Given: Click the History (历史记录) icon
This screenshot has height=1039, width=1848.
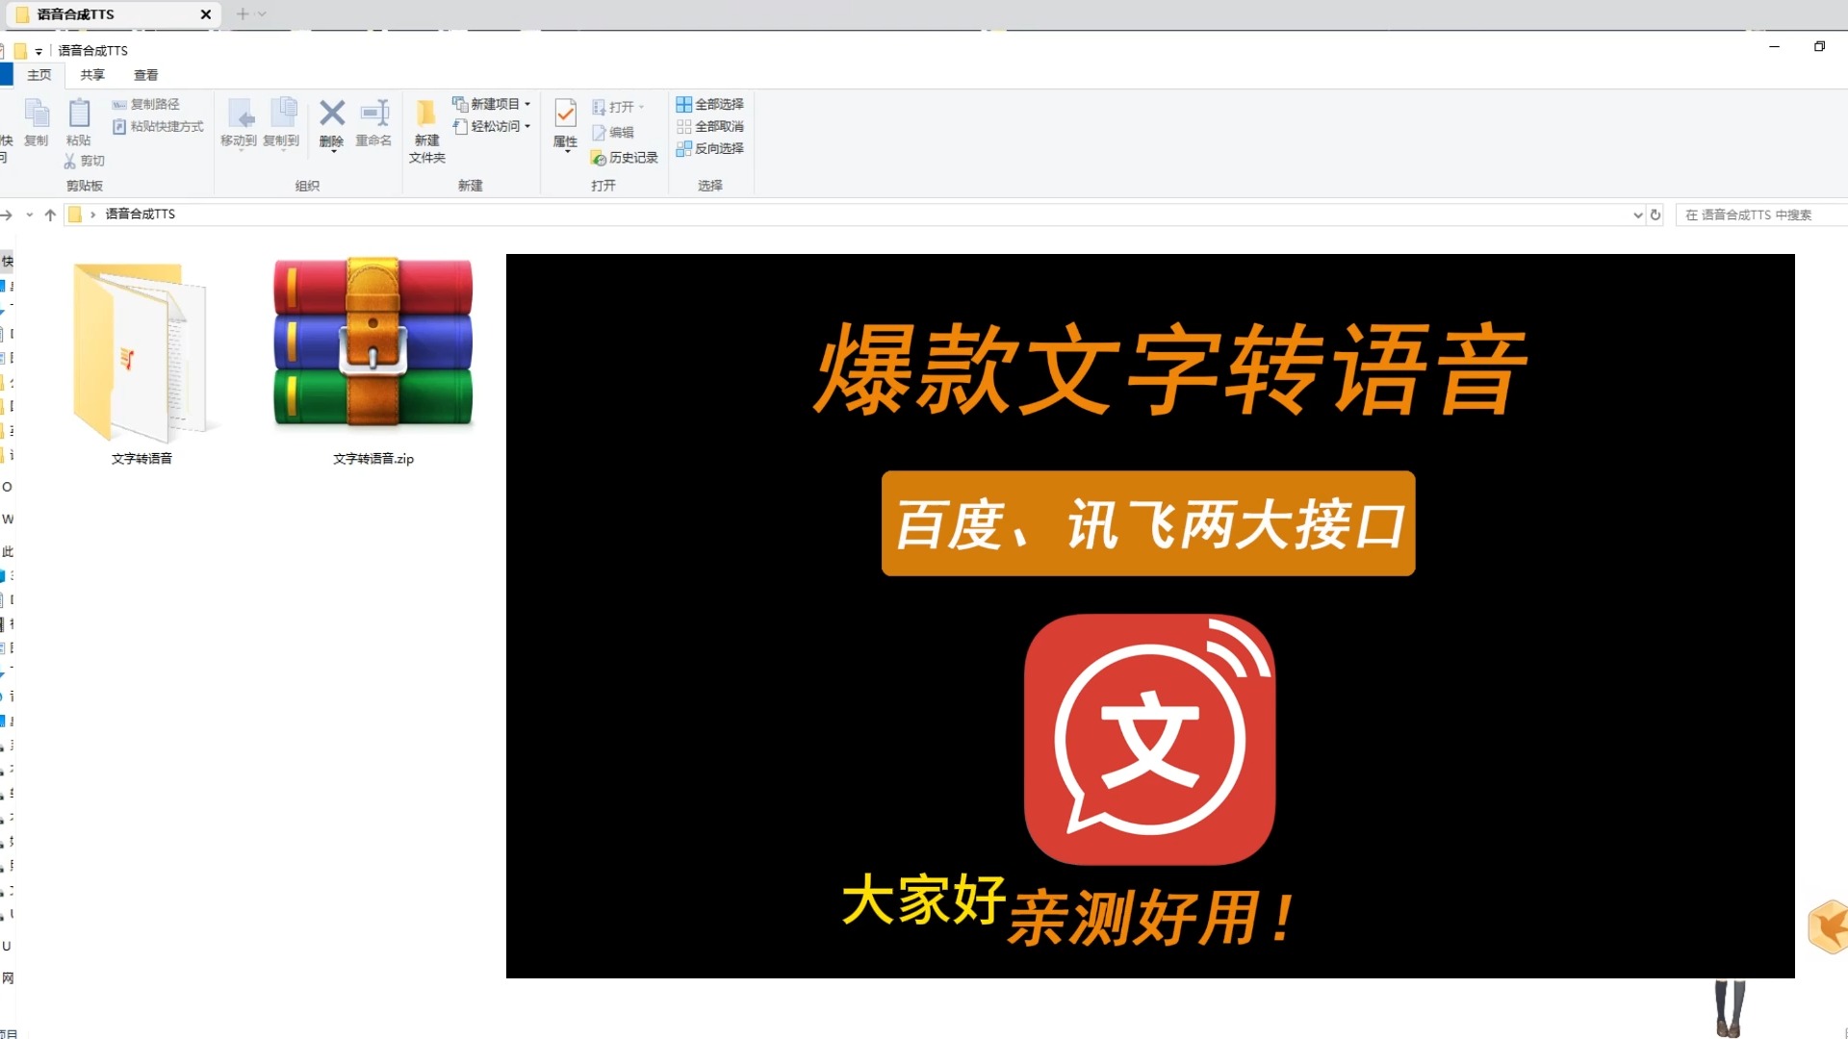Looking at the screenshot, I should 598,158.
